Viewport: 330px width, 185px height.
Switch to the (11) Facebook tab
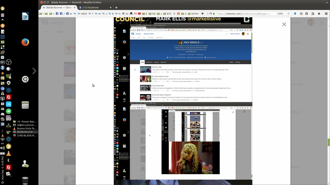[x=91, y=7]
